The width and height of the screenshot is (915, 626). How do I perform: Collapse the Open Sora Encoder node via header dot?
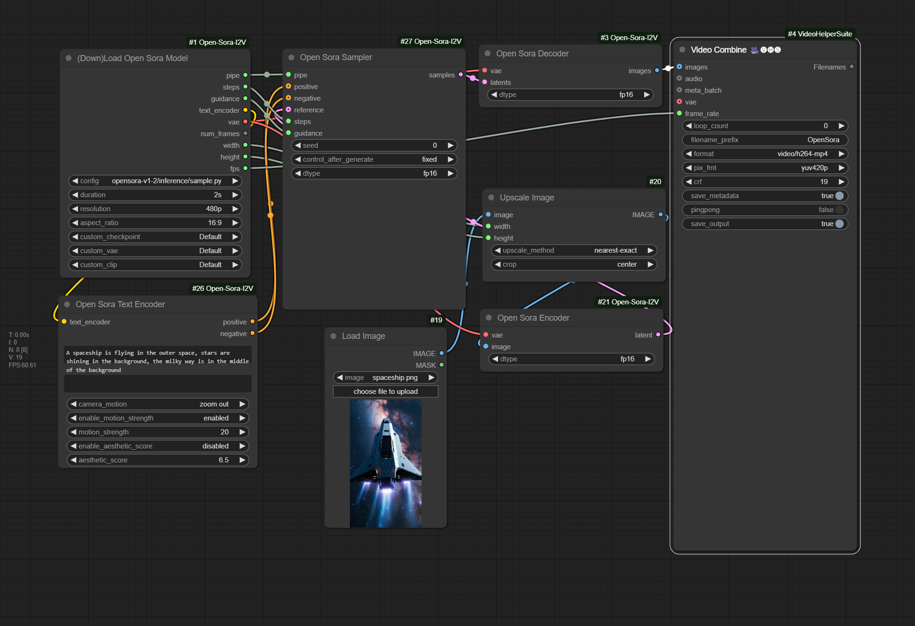tap(488, 317)
